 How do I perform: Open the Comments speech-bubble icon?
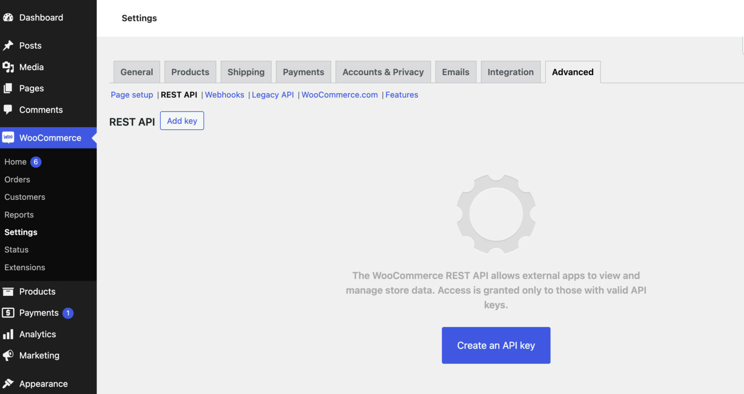[x=8, y=110]
